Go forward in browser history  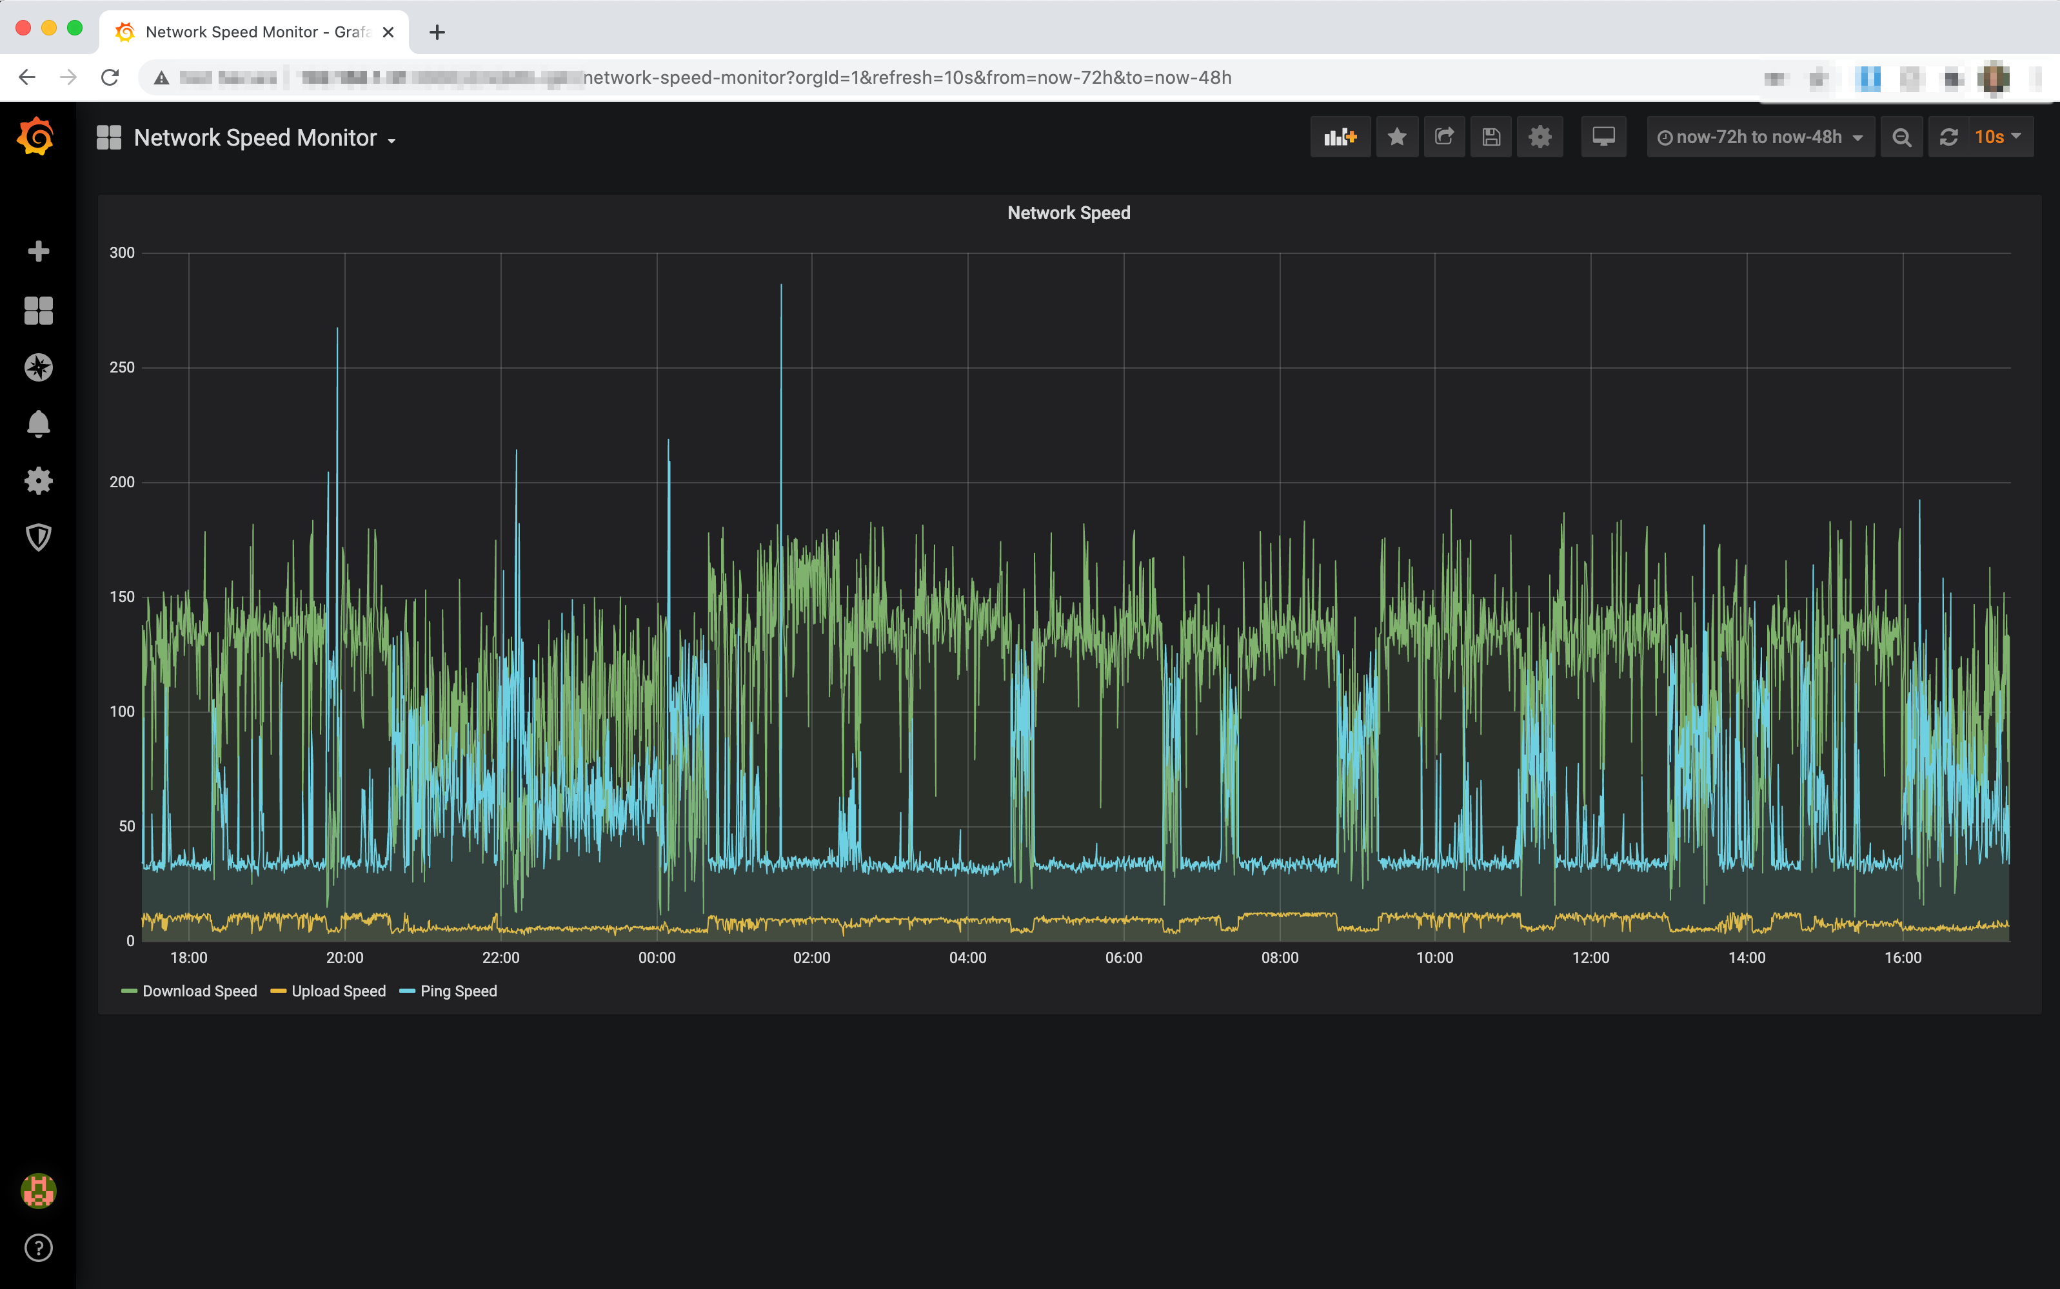coord(68,77)
